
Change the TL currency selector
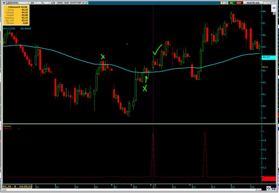click(42, 3)
